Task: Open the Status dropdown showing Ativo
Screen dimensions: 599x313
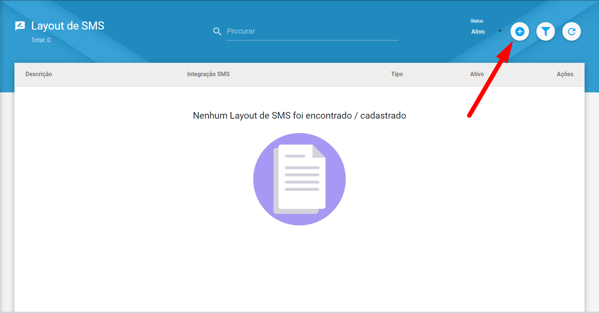Action: [x=487, y=32]
